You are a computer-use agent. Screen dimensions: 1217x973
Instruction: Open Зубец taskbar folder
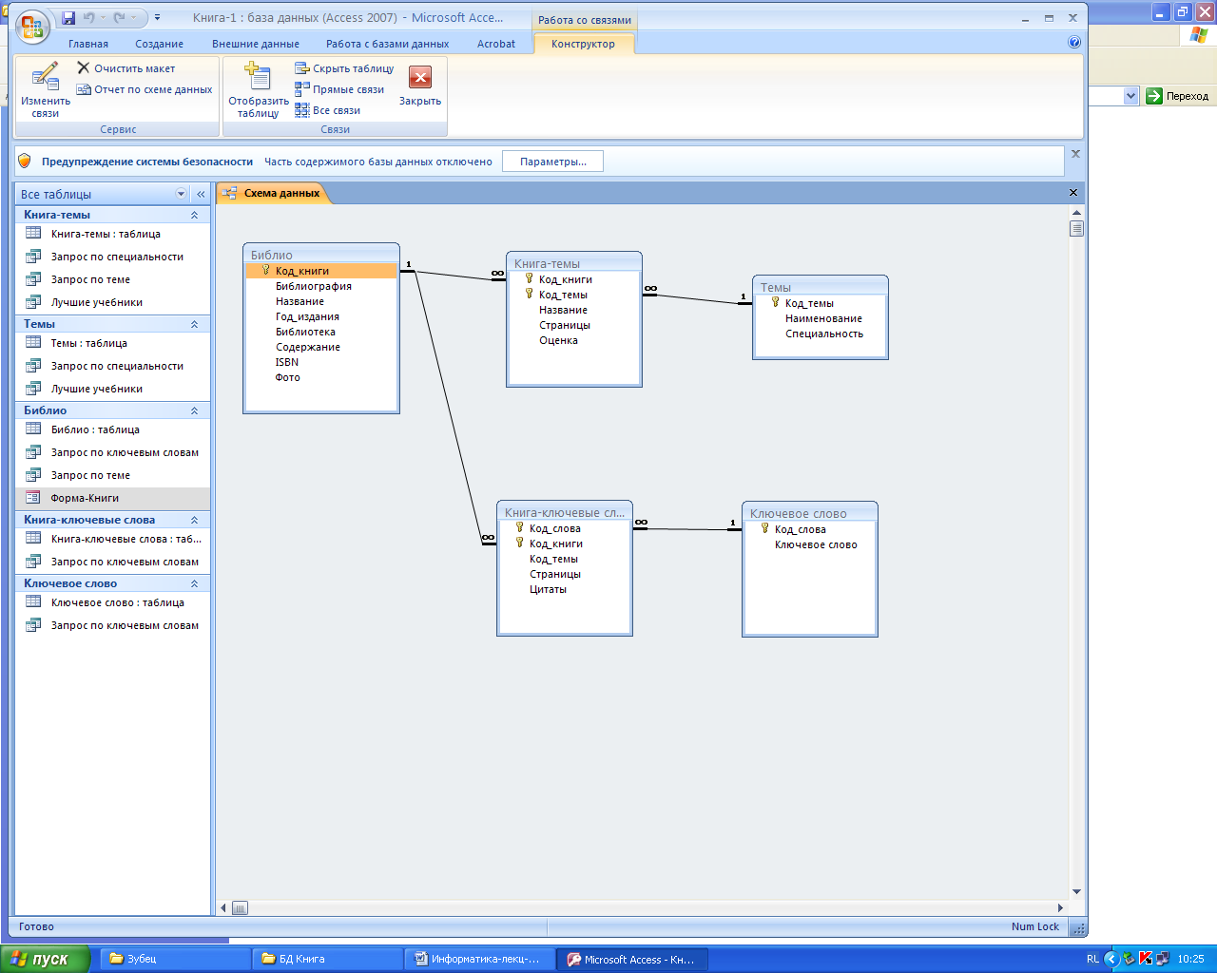(176, 959)
